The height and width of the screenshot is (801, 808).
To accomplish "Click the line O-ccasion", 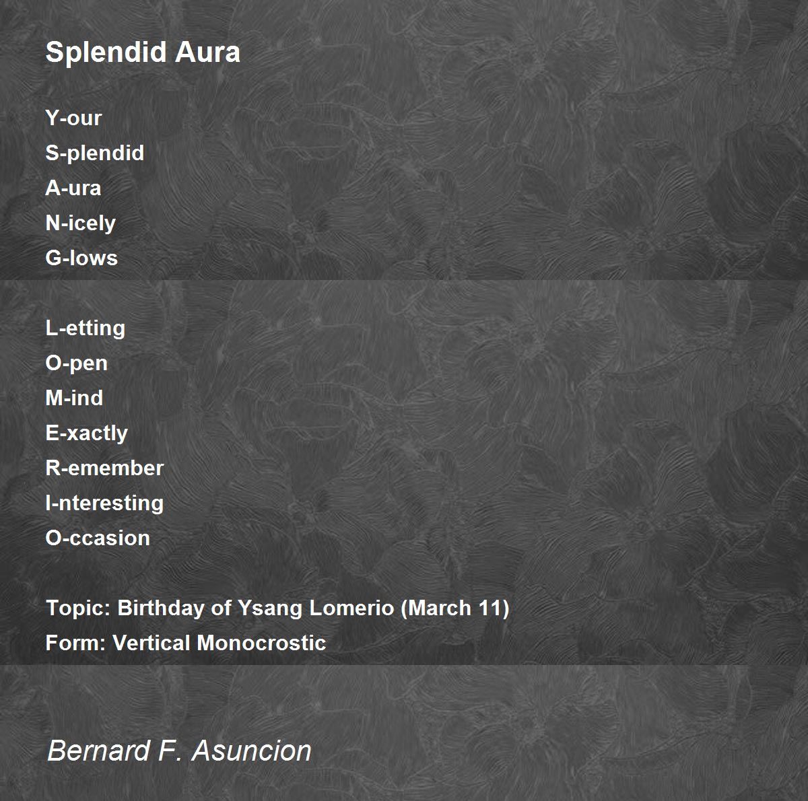I will [x=98, y=538].
